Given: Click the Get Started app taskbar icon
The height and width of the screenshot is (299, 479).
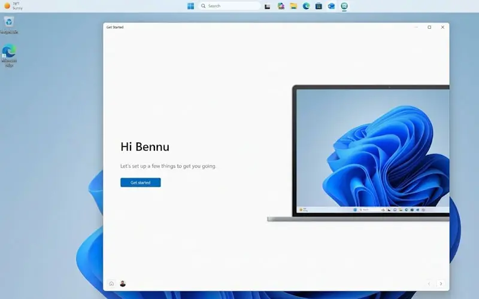Looking at the screenshot, I should [344, 6].
